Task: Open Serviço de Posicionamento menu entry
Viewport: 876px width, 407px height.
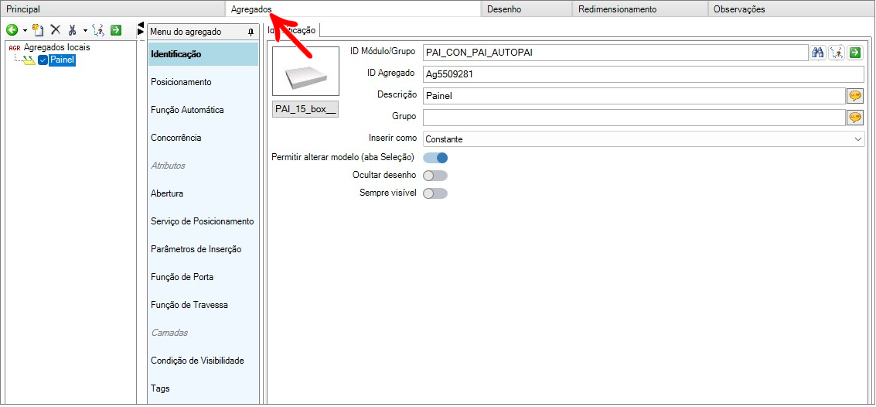Action: [203, 221]
